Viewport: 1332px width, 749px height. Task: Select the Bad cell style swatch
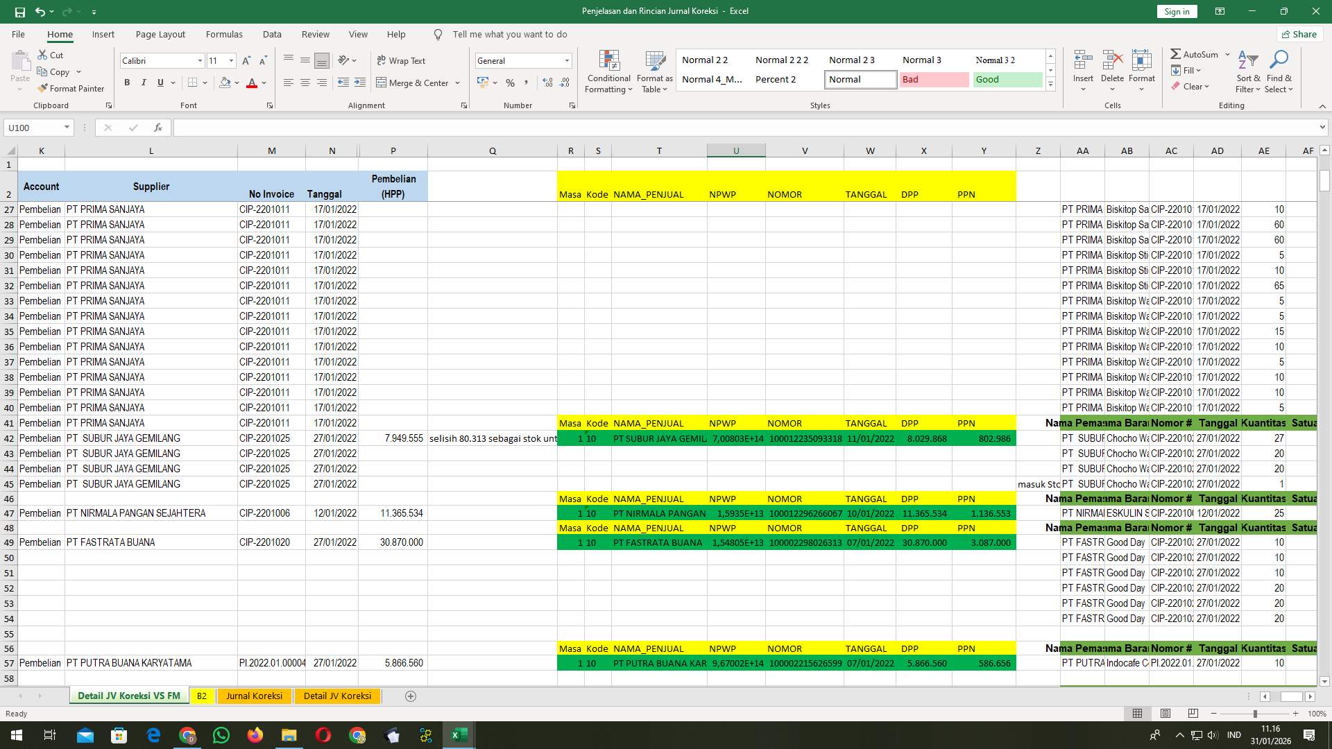click(934, 79)
